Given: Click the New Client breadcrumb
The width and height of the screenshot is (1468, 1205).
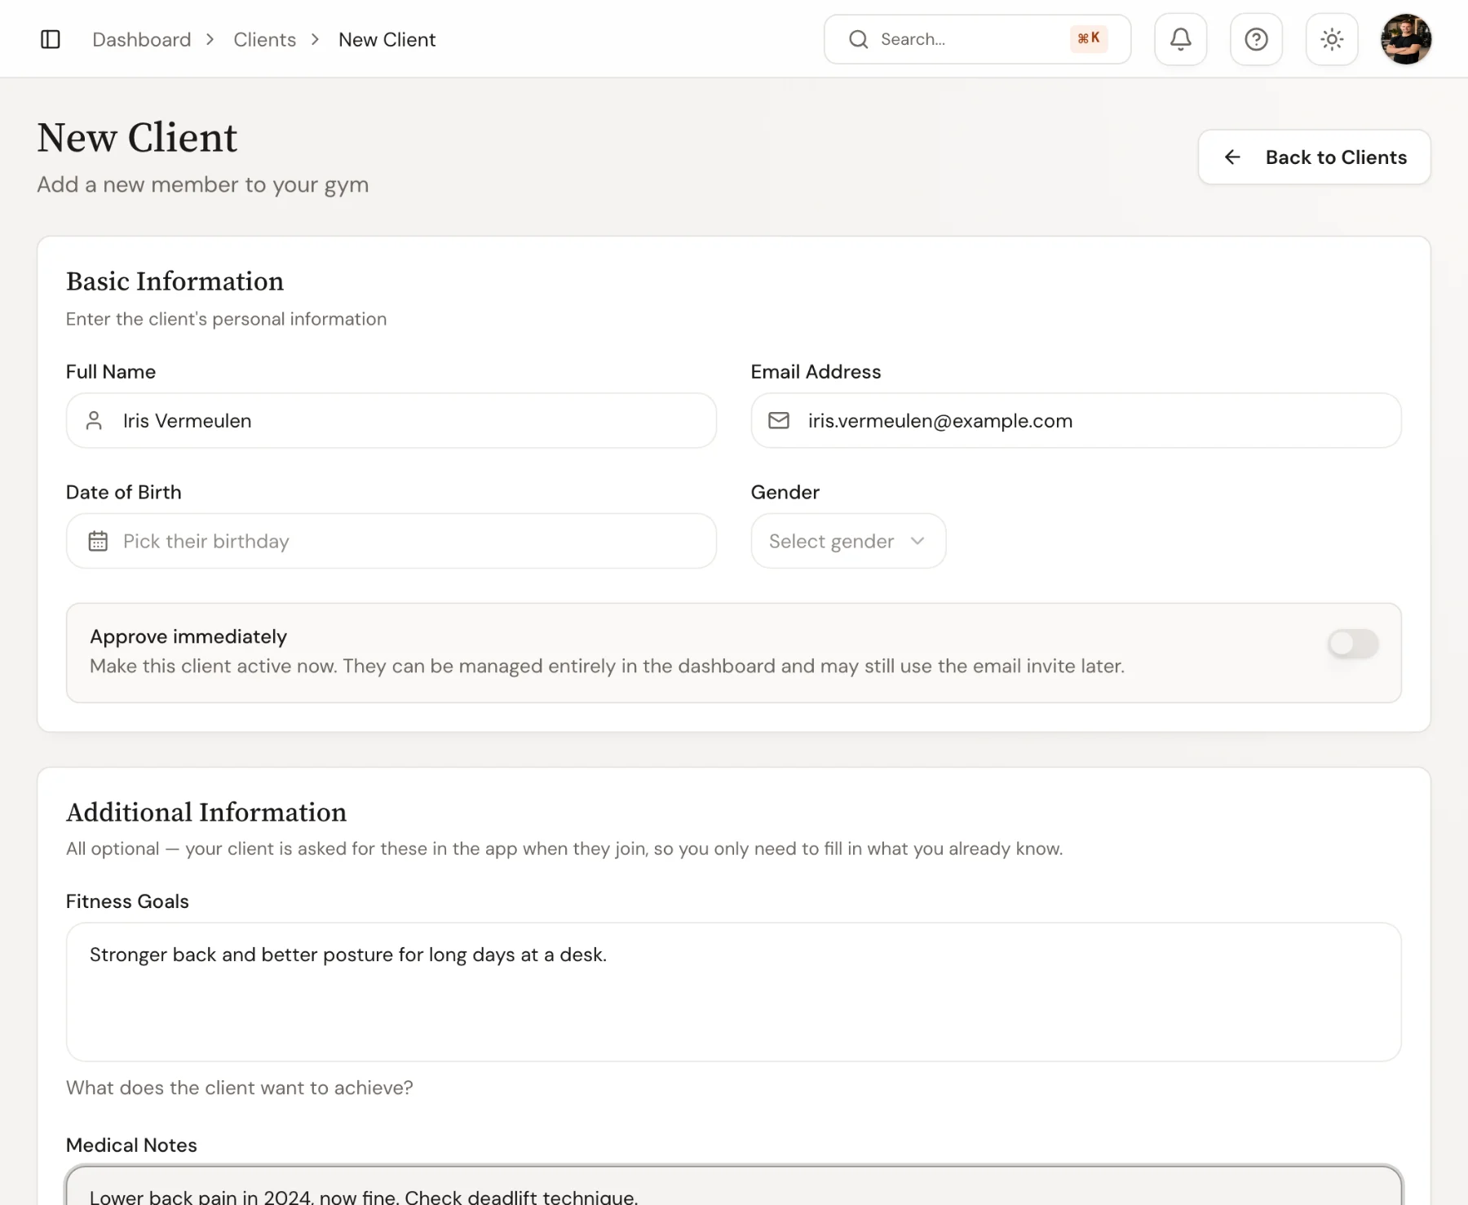Looking at the screenshot, I should tap(387, 39).
